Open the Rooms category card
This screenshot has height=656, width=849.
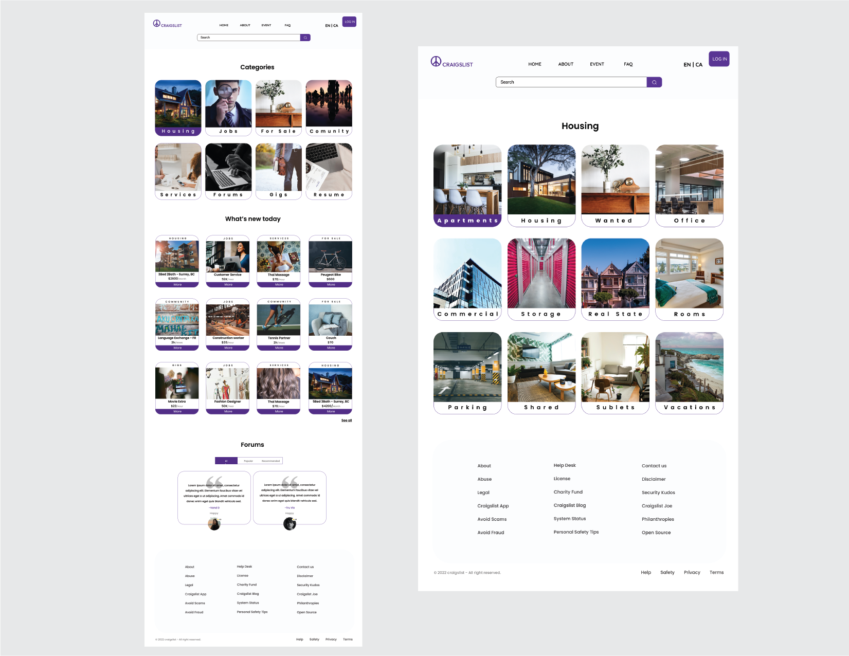pyautogui.click(x=690, y=279)
